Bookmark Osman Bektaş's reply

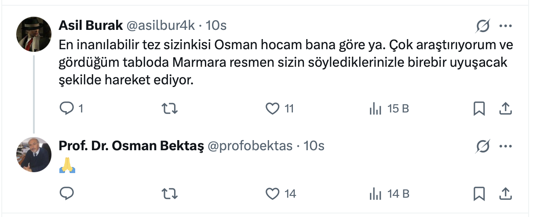(478, 193)
